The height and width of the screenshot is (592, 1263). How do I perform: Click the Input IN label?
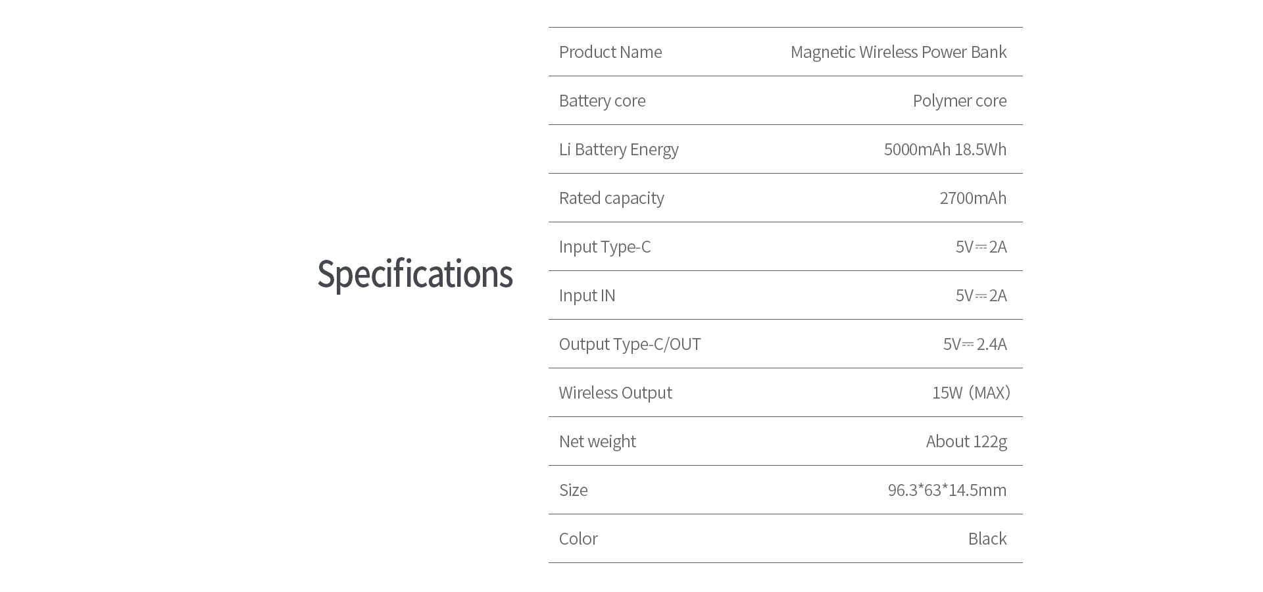pos(587,295)
